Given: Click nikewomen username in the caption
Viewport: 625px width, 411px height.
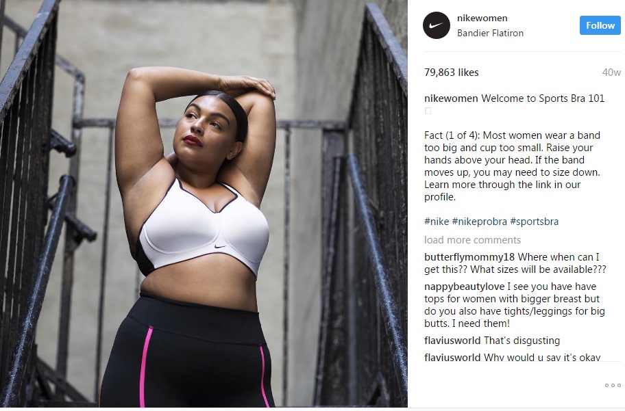Looking at the screenshot, I should pos(451,98).
